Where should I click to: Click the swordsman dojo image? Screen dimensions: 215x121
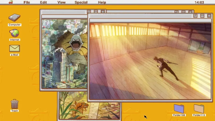pos(150,61)
